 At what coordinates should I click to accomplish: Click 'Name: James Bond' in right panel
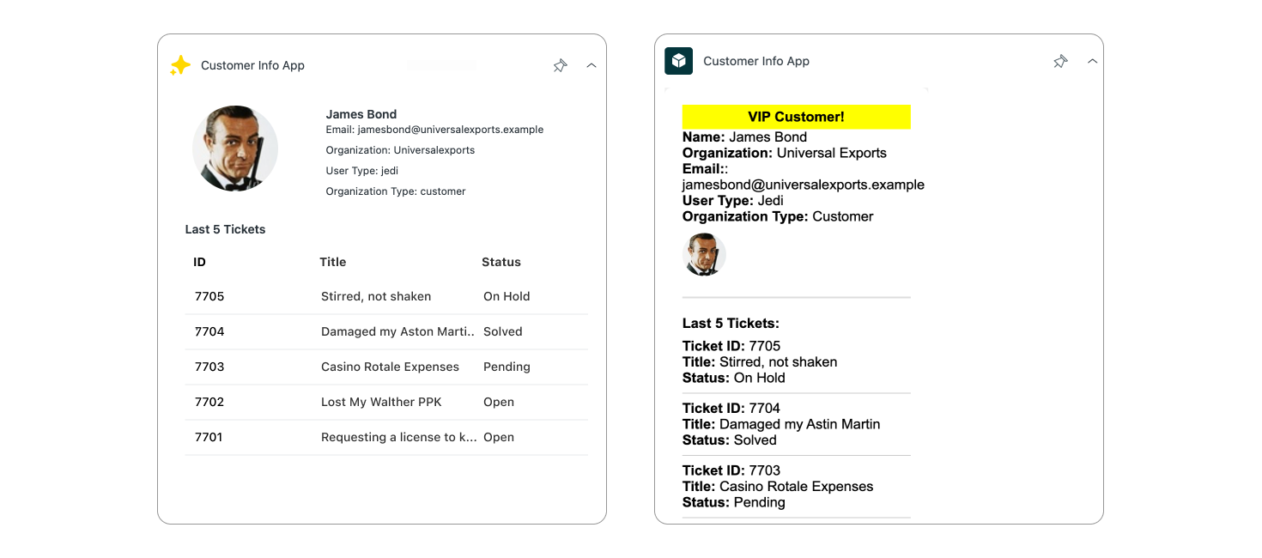(744, 137)
